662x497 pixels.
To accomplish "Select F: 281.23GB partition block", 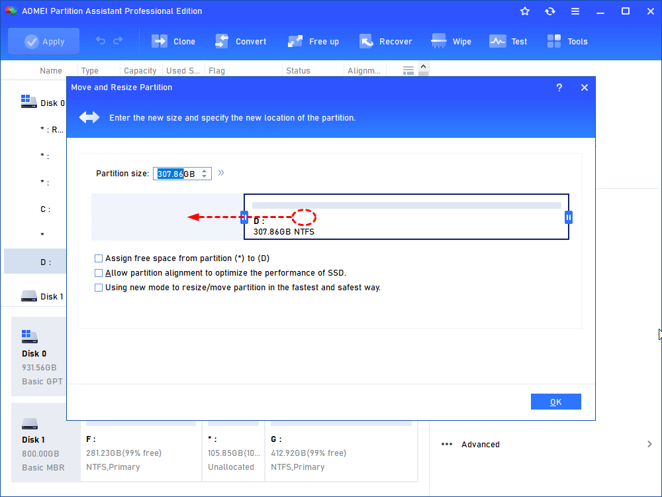I will [x=141, y=451].
